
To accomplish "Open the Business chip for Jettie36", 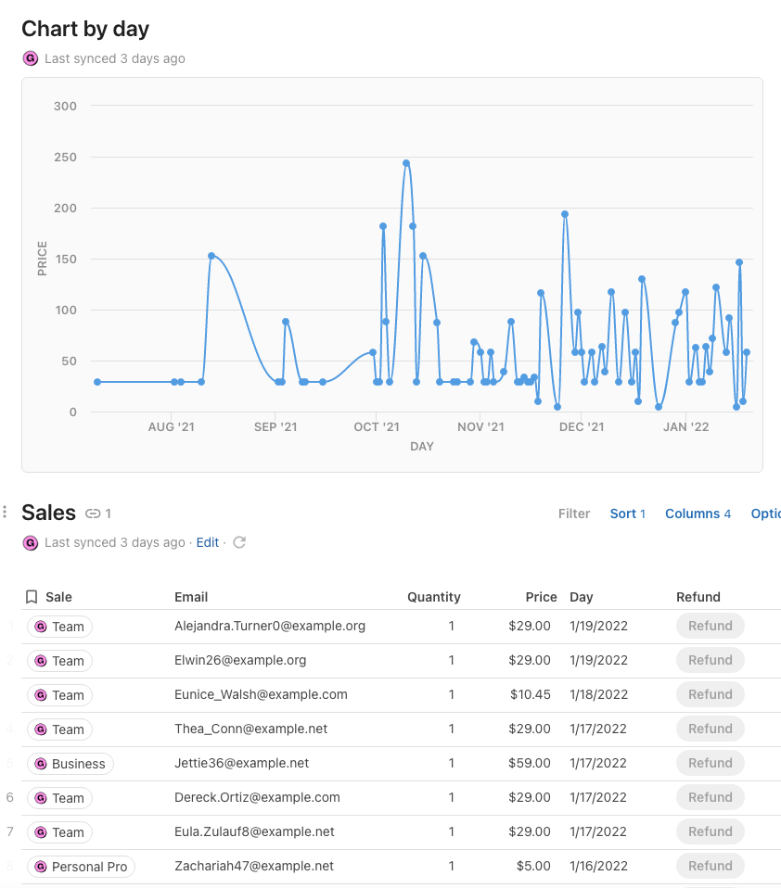I will pos(70,764).
